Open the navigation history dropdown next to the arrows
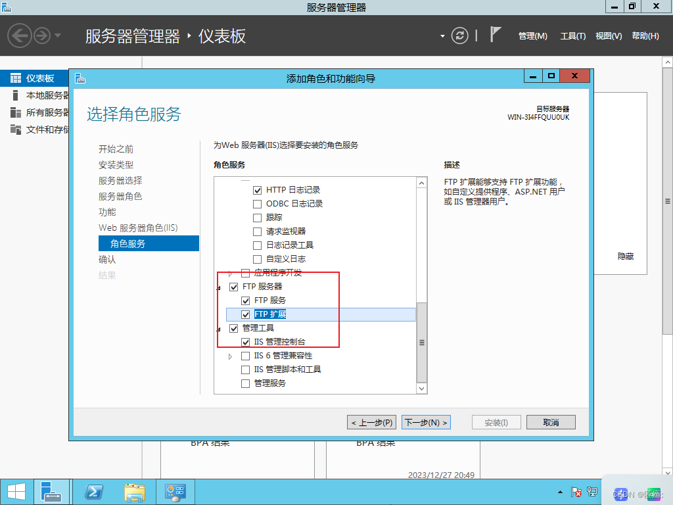 58,36
